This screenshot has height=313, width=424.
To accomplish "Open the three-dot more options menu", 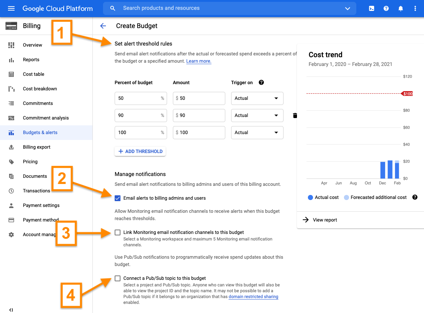I will click(x=415, y=8).
